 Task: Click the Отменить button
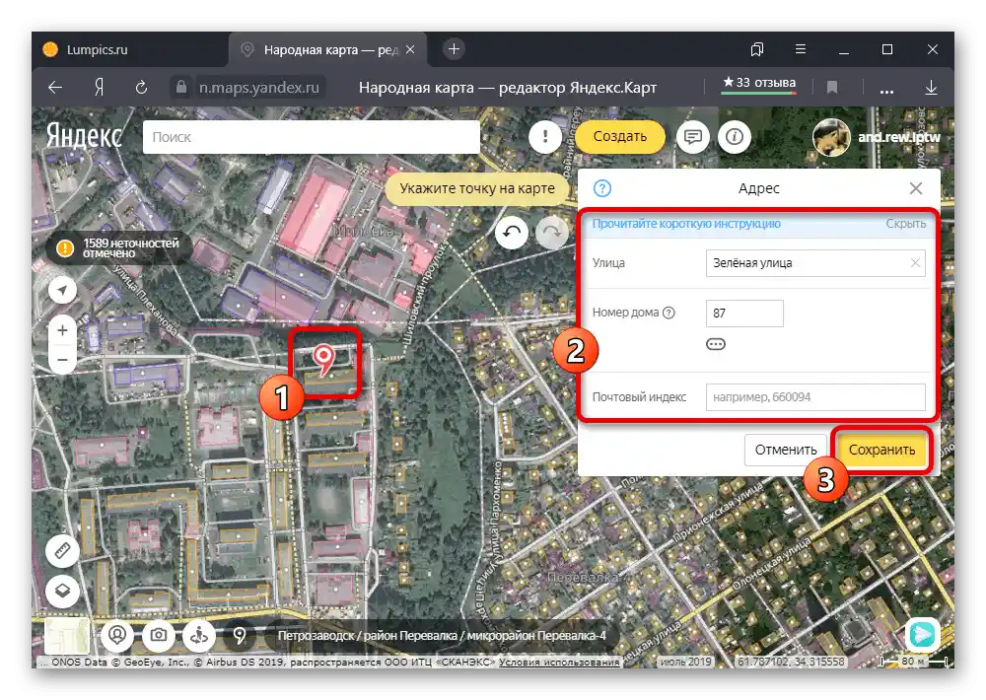(786, 450)
